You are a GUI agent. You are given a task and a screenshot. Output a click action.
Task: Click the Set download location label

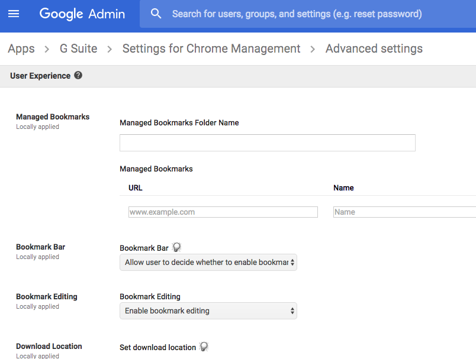(x=157, y=348)
